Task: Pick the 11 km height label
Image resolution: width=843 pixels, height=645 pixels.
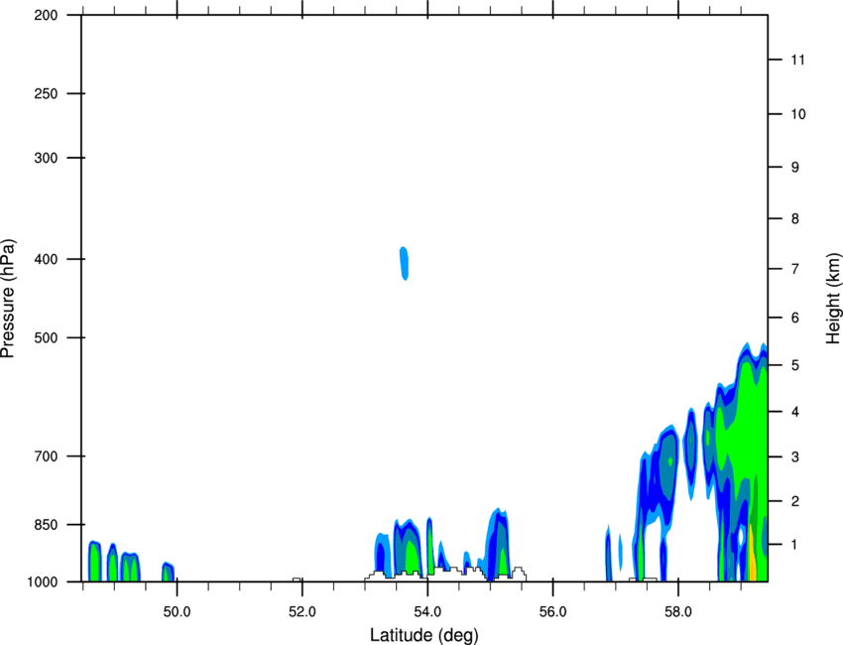Action: pyautogui.click(x=797, y=60)
